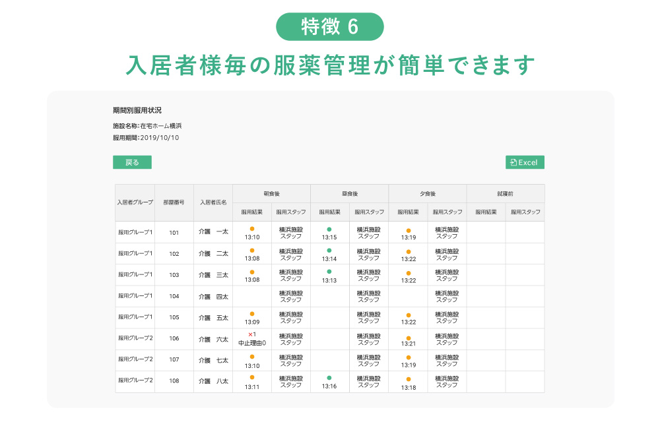Click resident name 介護 二太
This screenshot has height=426, width=660.
click(x=213, y=254)
